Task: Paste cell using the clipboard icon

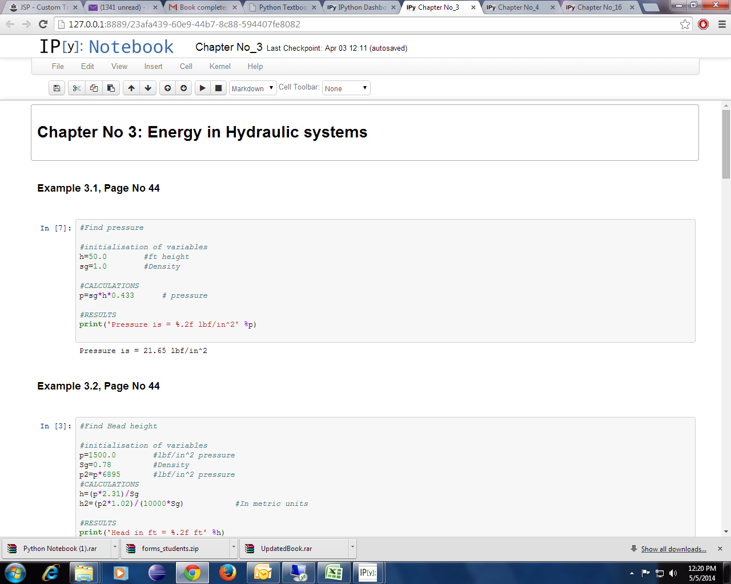Action: coord(111,88)
